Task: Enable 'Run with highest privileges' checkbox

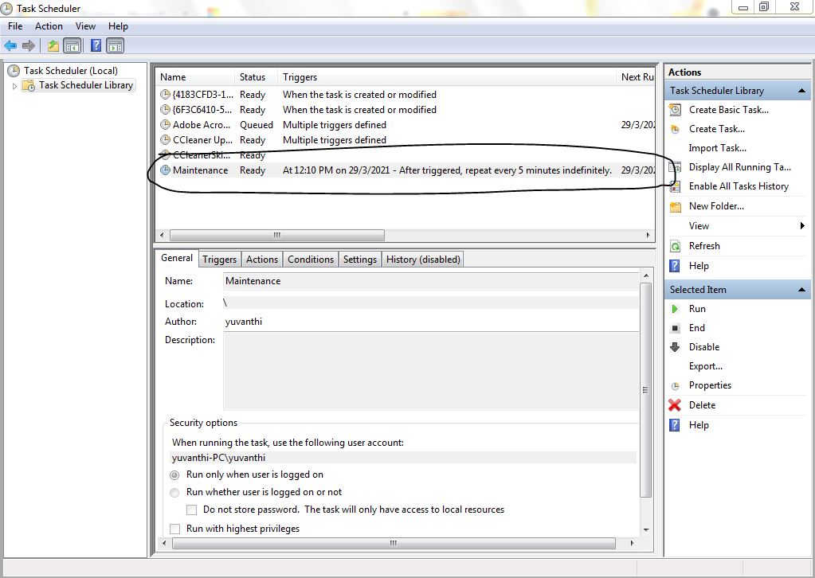Action: [x=175, y=529]
